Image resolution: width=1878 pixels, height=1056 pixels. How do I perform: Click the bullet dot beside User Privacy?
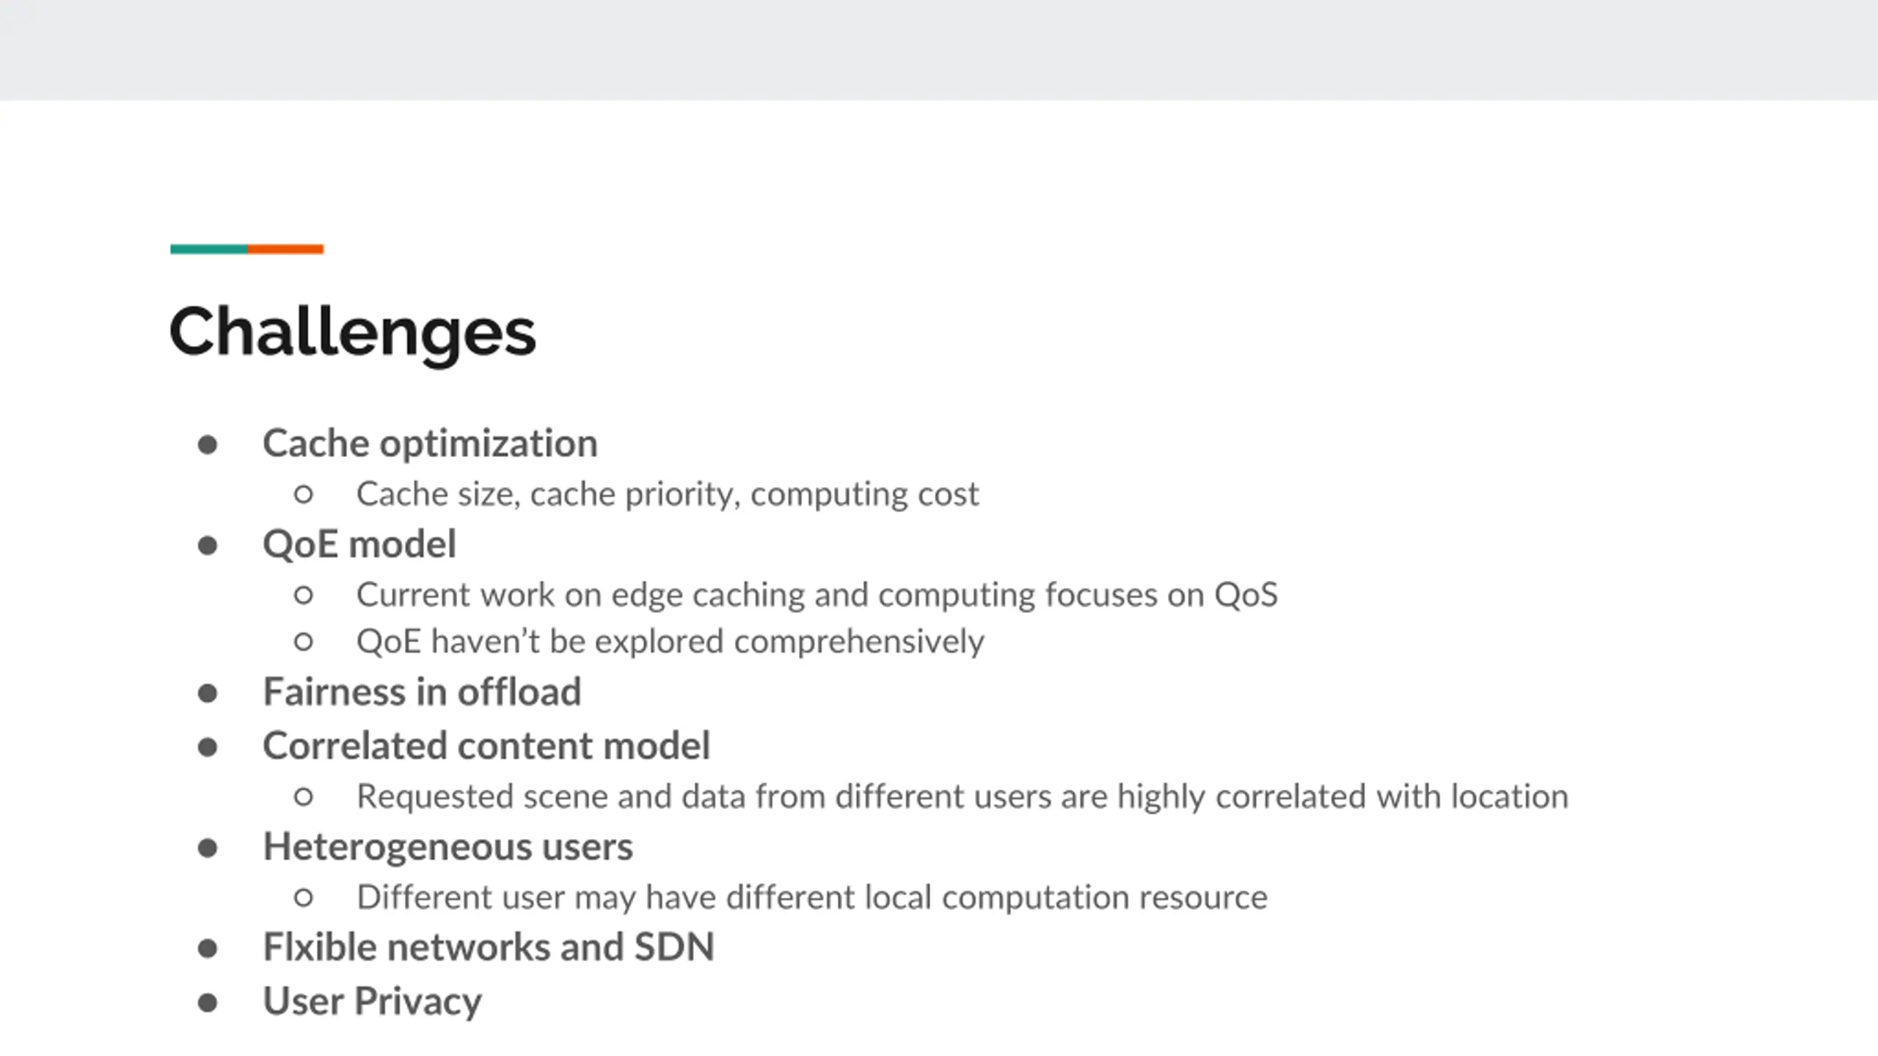tap(208, 1003)
